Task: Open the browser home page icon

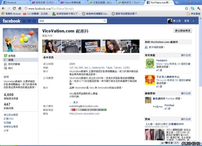Action: [x=20, y=8]
